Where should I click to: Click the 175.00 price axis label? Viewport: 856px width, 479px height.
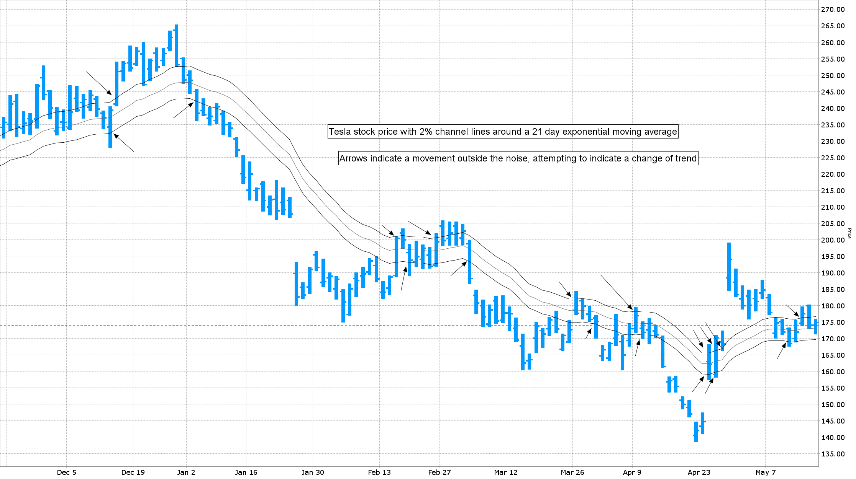[x=833, y=322]
